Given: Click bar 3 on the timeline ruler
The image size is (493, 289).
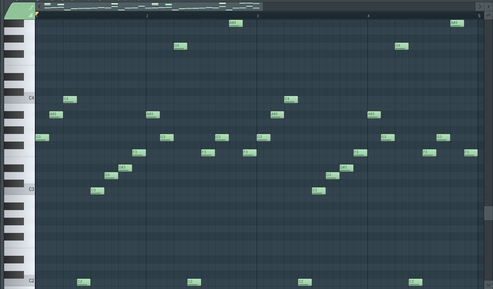Looking at the screenshot, I should (x=258, y=16).
